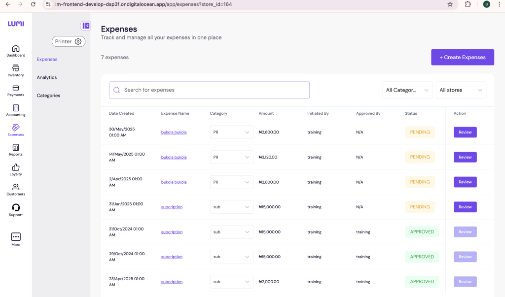Open category dropdown for 30/May/2025 expense
This screenshot has height=297, width=505.
point(232,132)
